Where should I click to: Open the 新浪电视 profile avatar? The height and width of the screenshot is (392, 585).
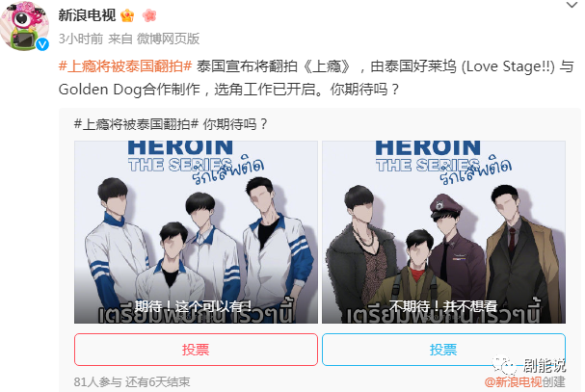click(x=25, y=26)
